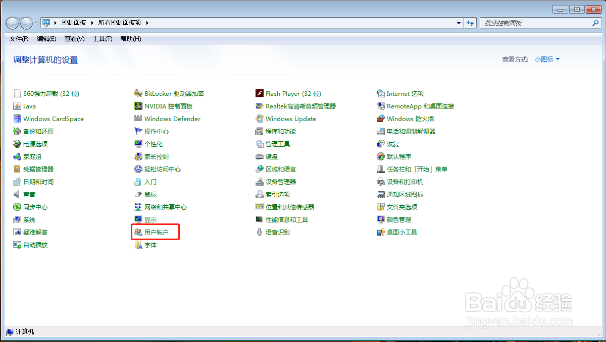This screenshot has width=606, height=342.
Task: Open the 电话和调制解调器 link
Action: pyautogui.click(x=411, y=131)
